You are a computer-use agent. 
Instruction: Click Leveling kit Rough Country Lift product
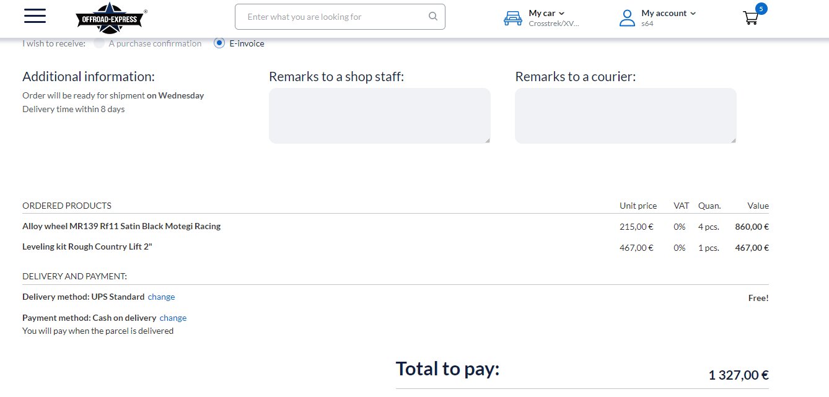(87, 246)
